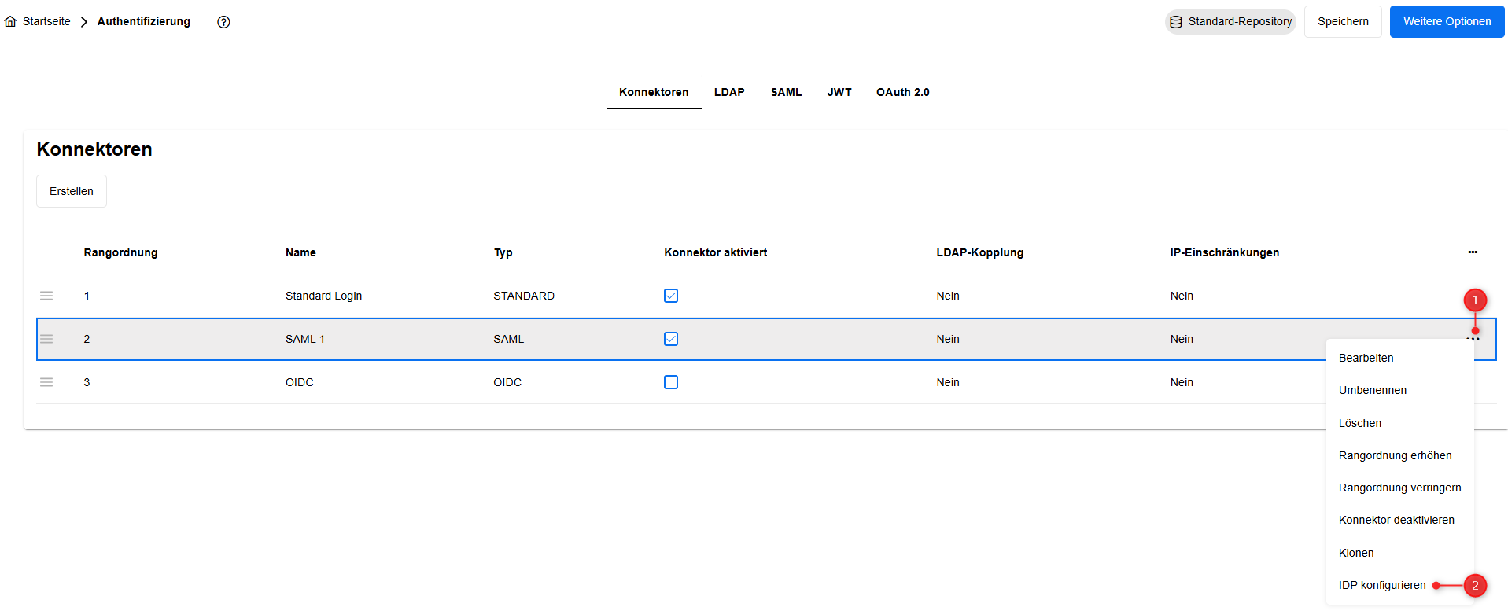Click the help question mark icon

pyautogui.click(x=223, y=22)
